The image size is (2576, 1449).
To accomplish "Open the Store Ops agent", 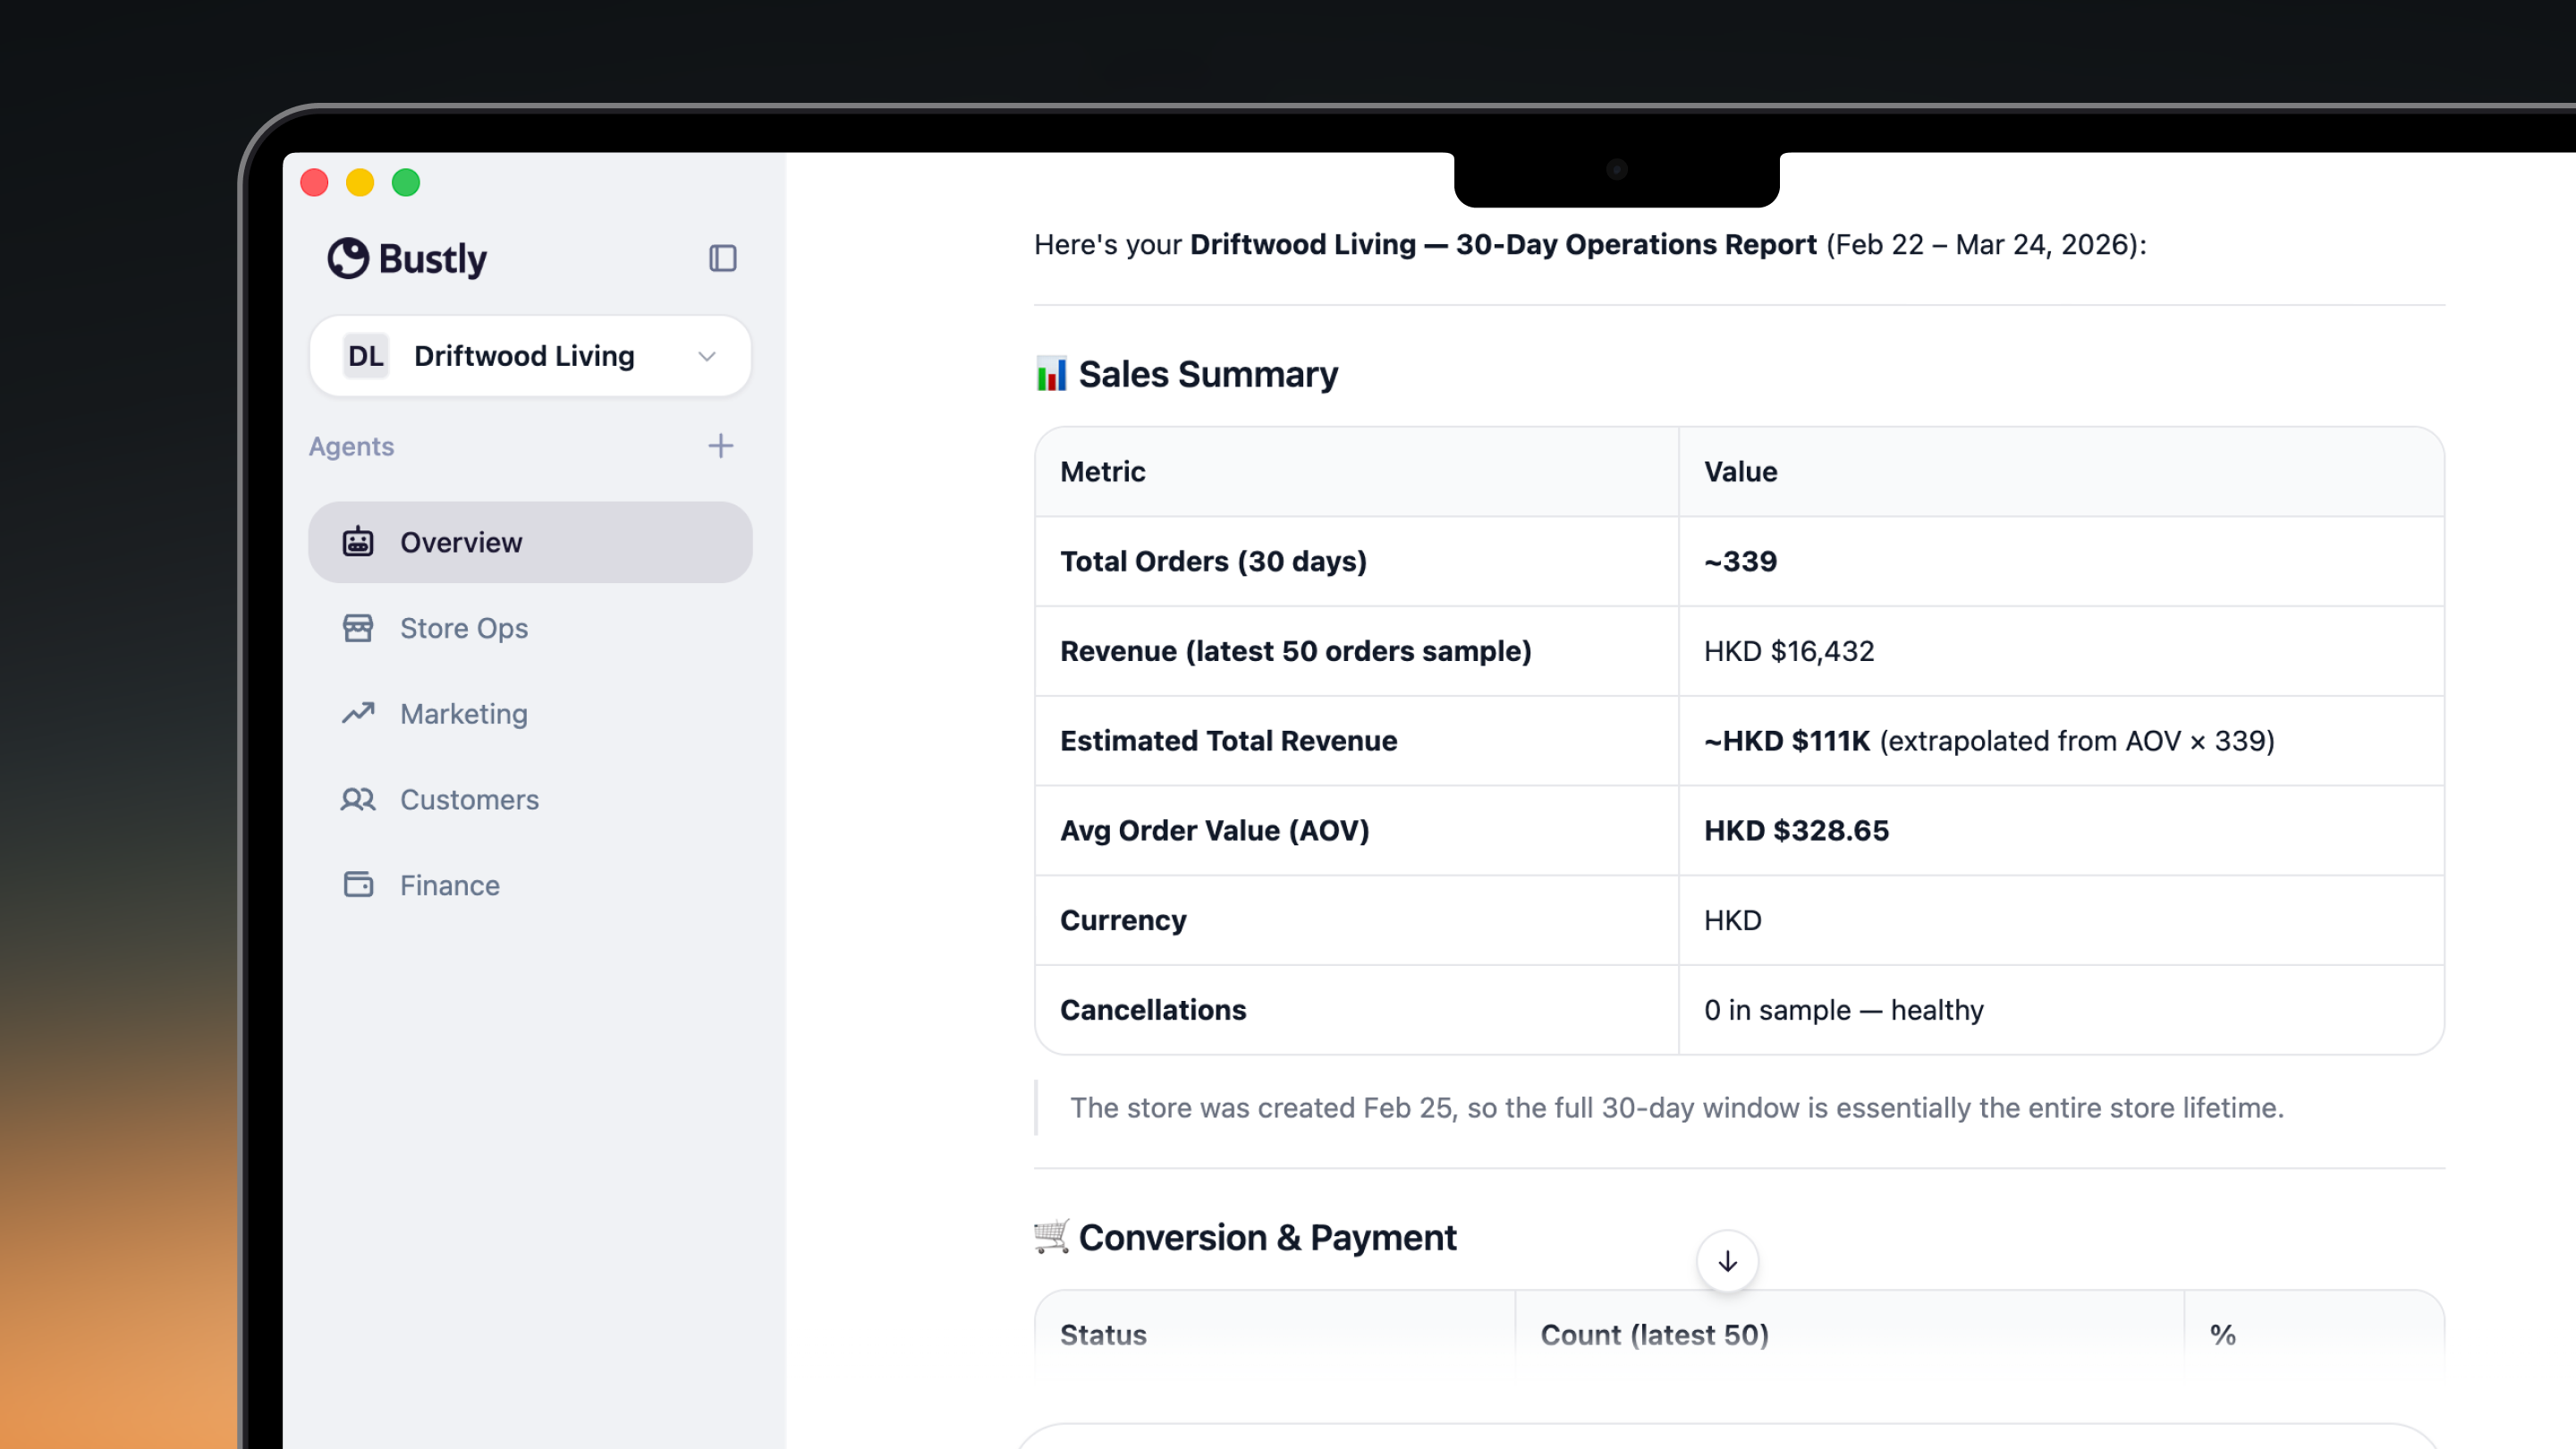I will [464, 628].
